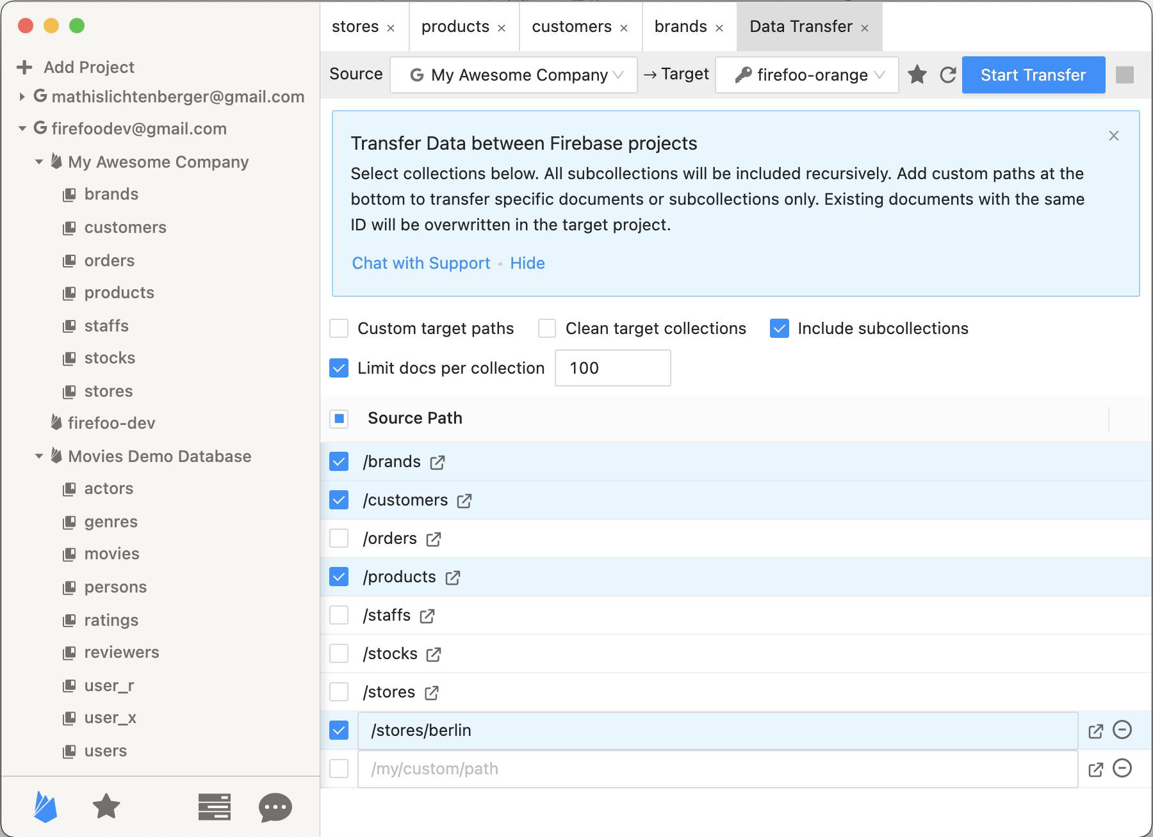Viewport: 1153px width, 837px height.
Task: Toggle the Source Path select-all checkbox
Action: point(339,419)
